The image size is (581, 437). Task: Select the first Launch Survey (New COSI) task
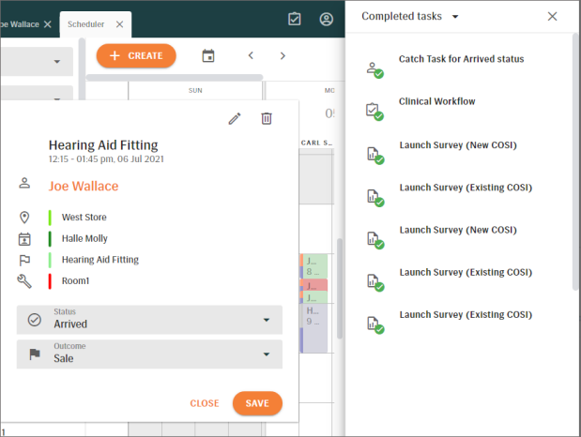click(458, 145)
